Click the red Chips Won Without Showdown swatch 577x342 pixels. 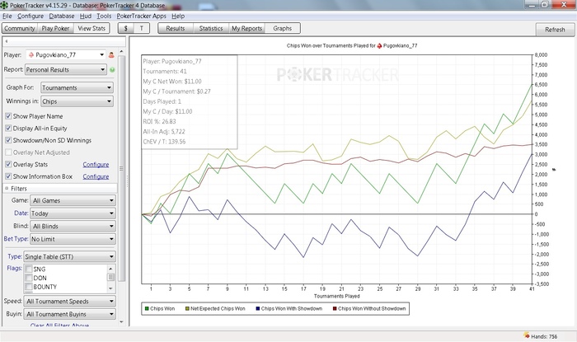[x=335, y=308]
